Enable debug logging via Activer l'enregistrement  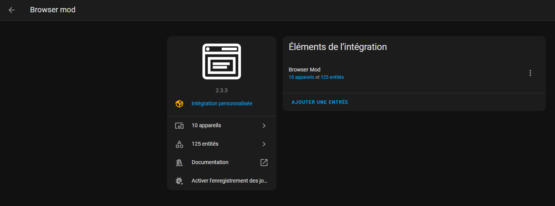pos(229,181)
